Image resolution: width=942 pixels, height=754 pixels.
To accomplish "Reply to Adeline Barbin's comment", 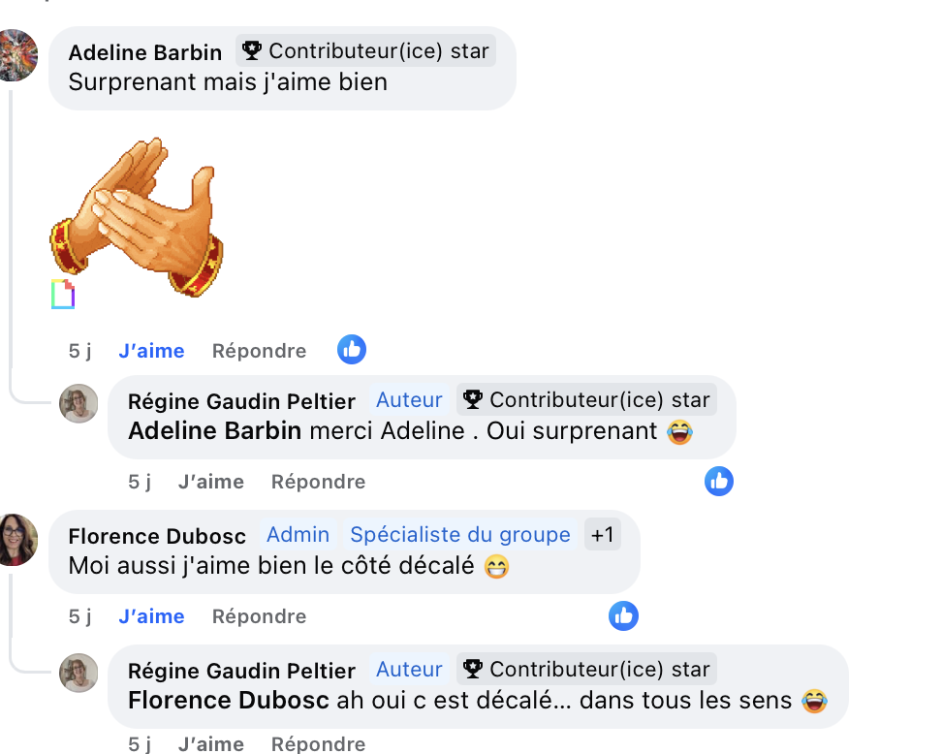I will coord(259,350).
